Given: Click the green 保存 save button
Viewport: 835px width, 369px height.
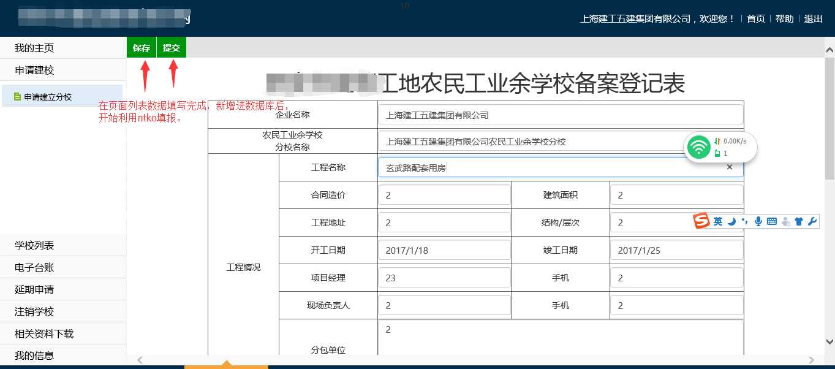Looking at the screenshot, I should [x=142, y=48].
